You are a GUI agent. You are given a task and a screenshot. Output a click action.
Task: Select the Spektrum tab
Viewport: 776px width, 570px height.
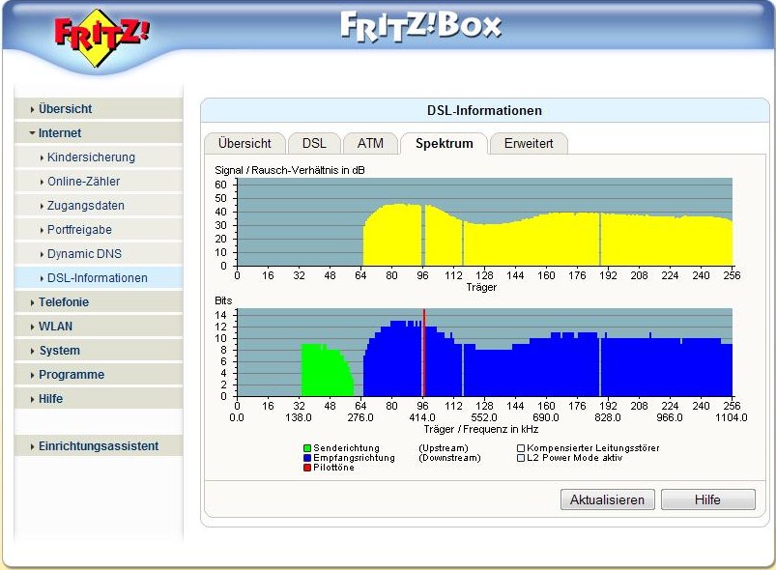(x=444, y=144)
